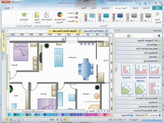Viewport: 164px width, 123px height.
Task: Select the Set Default Theme icon
Action: (59, 15)
